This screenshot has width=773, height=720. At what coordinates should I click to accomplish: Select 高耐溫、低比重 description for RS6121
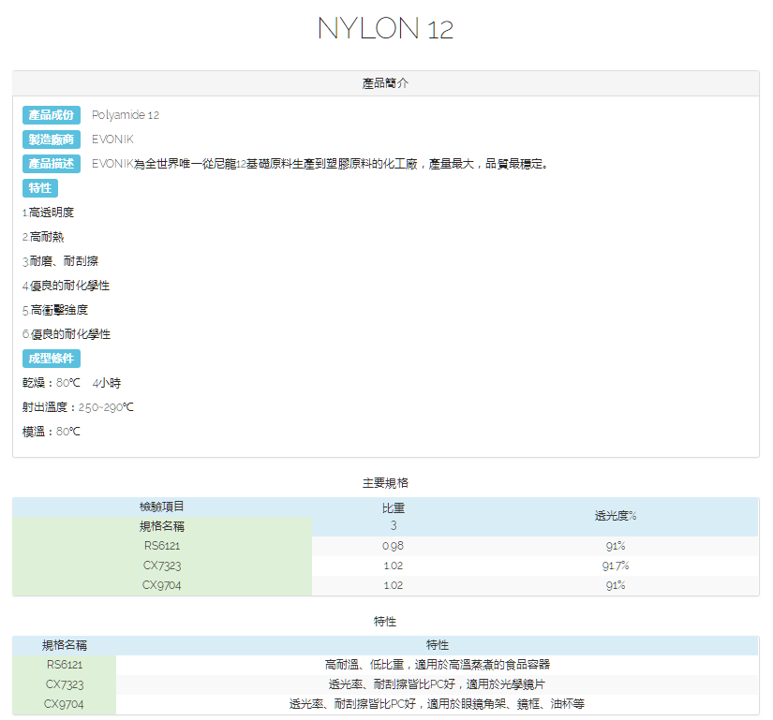[x=438, y=665]
